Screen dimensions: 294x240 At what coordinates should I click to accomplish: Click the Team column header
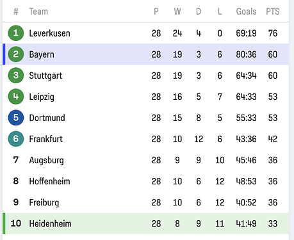tap(38, 12)
